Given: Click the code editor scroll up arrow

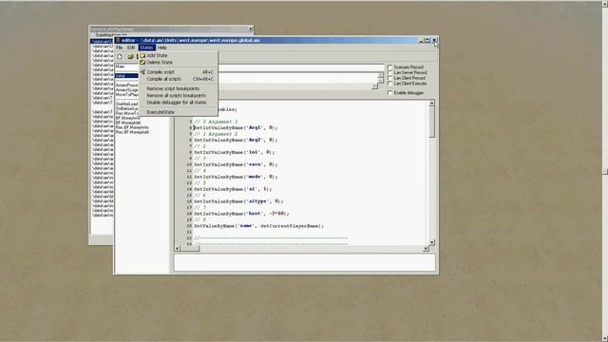Looking at the screenshot, I should pyautogui.click(x=431, y=104).
